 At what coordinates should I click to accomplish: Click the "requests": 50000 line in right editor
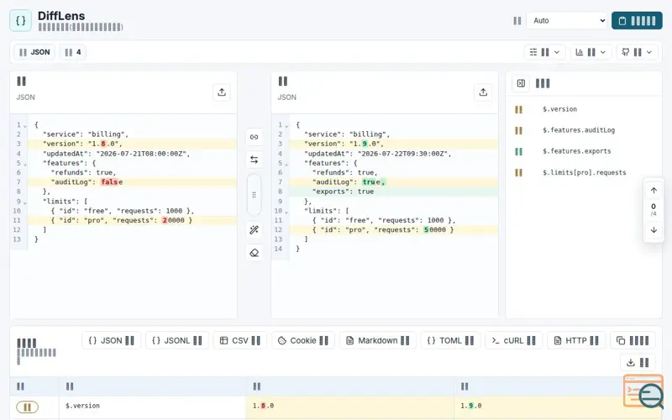[394, 229]
